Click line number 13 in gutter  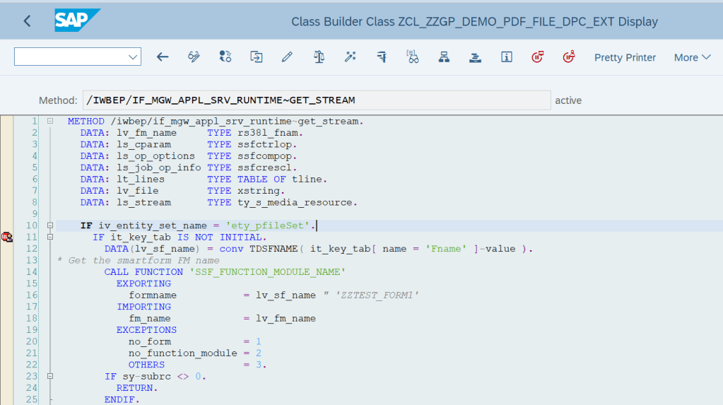pos(31,261)
